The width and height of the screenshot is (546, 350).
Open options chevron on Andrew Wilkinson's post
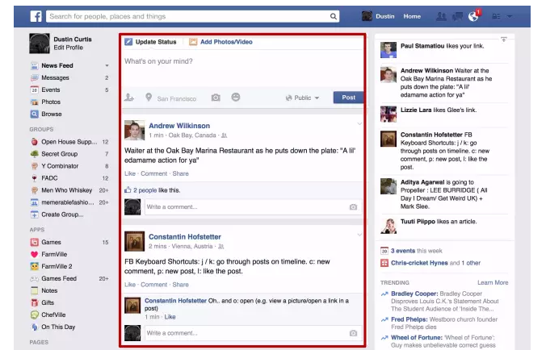pos(359,123)
